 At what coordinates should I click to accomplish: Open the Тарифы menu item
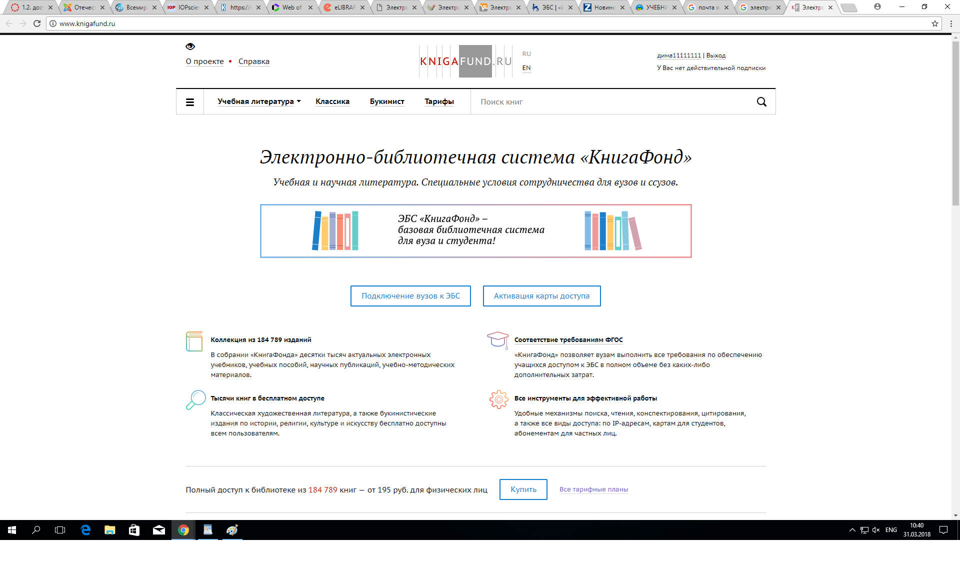tap(439, 101)
